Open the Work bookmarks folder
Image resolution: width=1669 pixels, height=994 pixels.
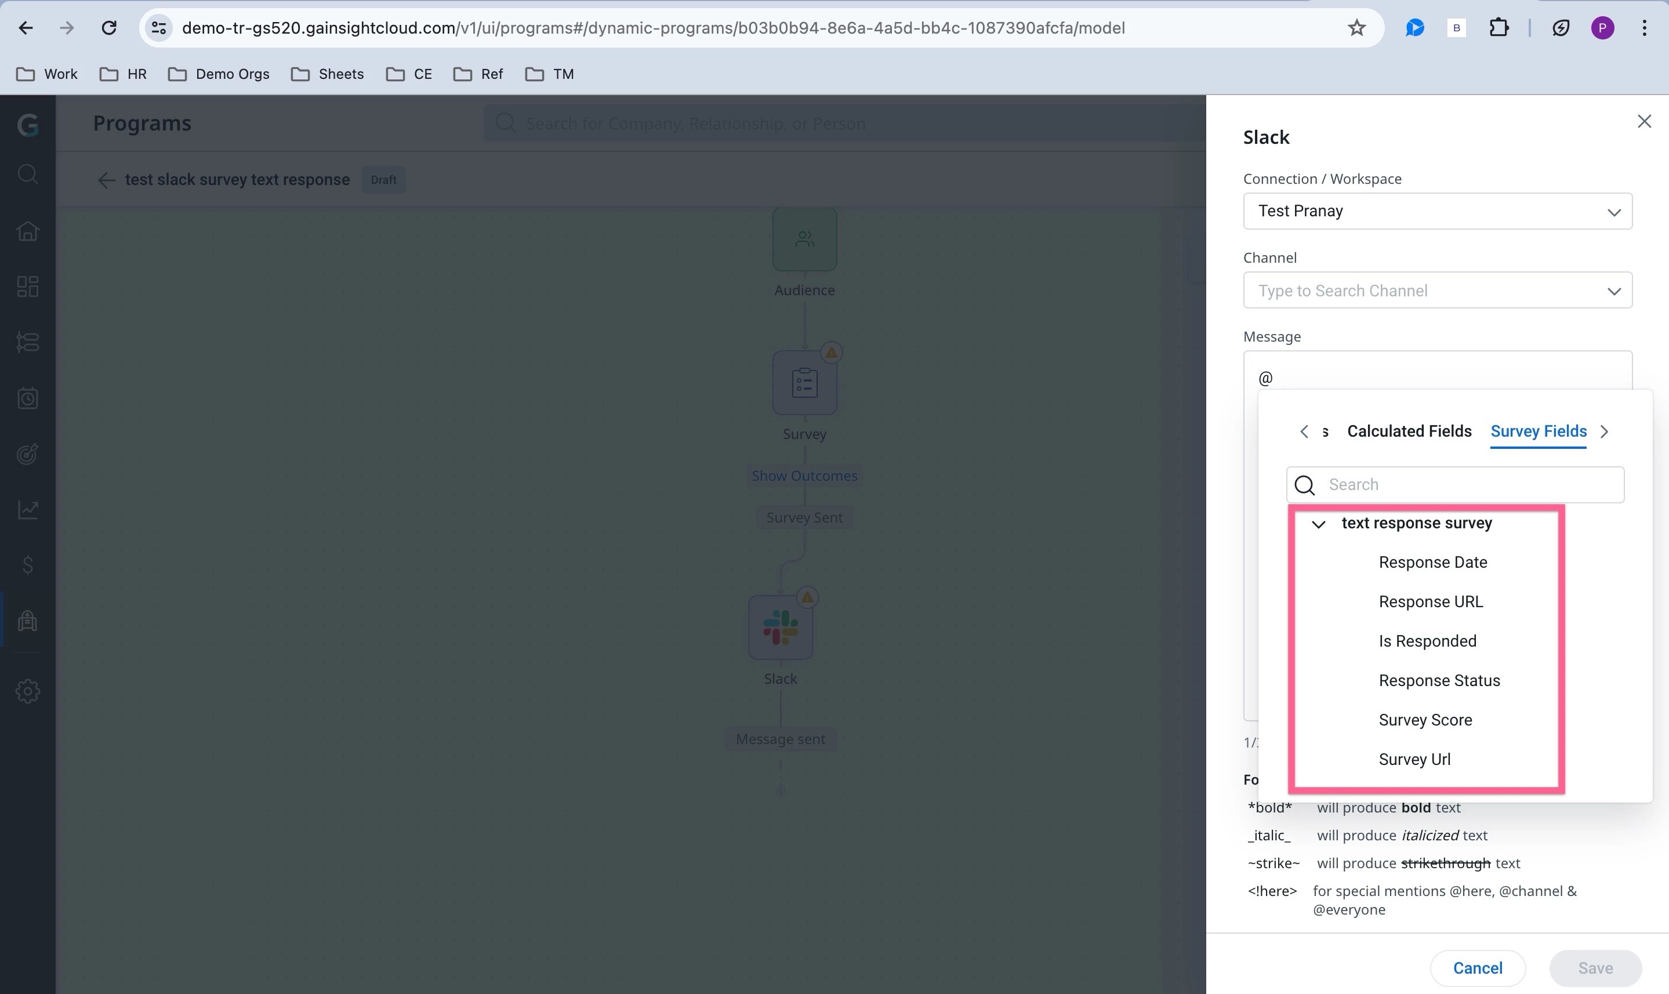coord(47,74)
